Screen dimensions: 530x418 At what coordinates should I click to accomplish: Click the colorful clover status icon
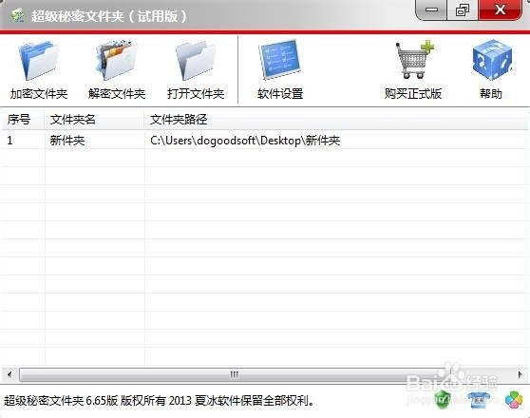coord(514,400)
